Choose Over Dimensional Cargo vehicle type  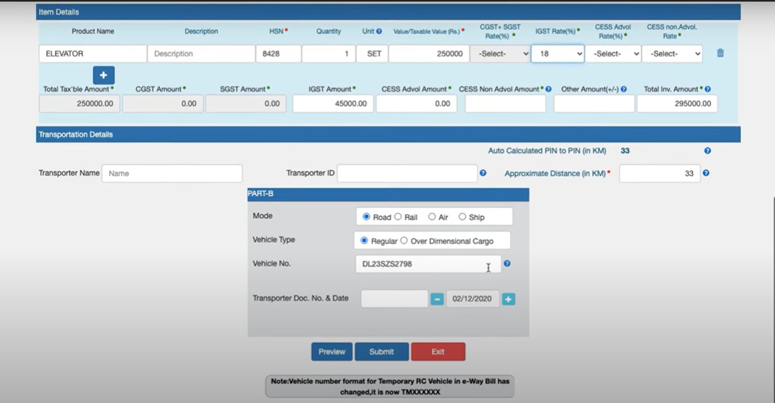click(x=404, y=241)
